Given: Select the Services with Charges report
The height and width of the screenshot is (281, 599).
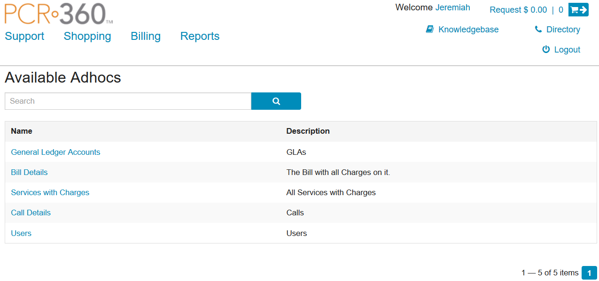Looking at the screenshot, I should pos(50,192).
